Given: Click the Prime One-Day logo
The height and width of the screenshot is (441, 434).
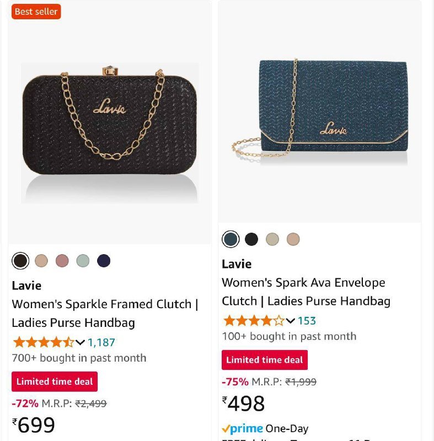Looking at the screenshot, I should point(243,429).
